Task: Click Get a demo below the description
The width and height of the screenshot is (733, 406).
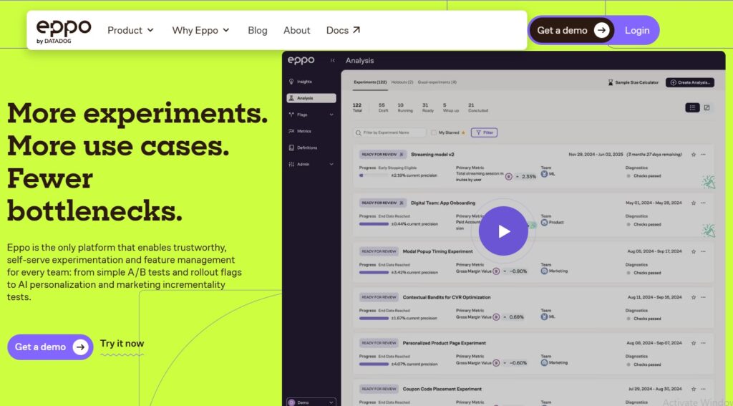Action: pos(51,347)
